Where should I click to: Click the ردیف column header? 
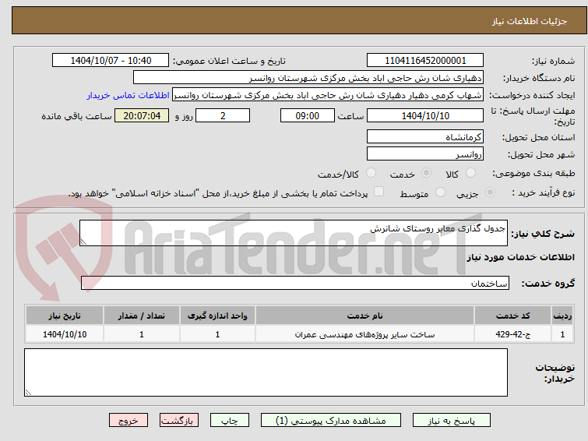click(x=562, y=316)
